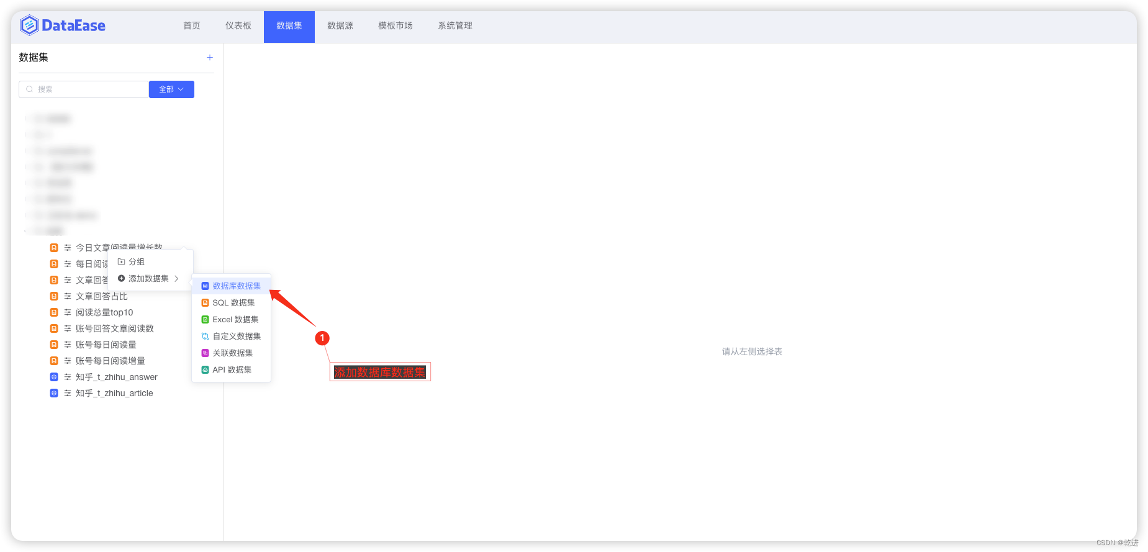
Task: Open dataset 阅读总量top10
Action: click(x=104, y=312)
